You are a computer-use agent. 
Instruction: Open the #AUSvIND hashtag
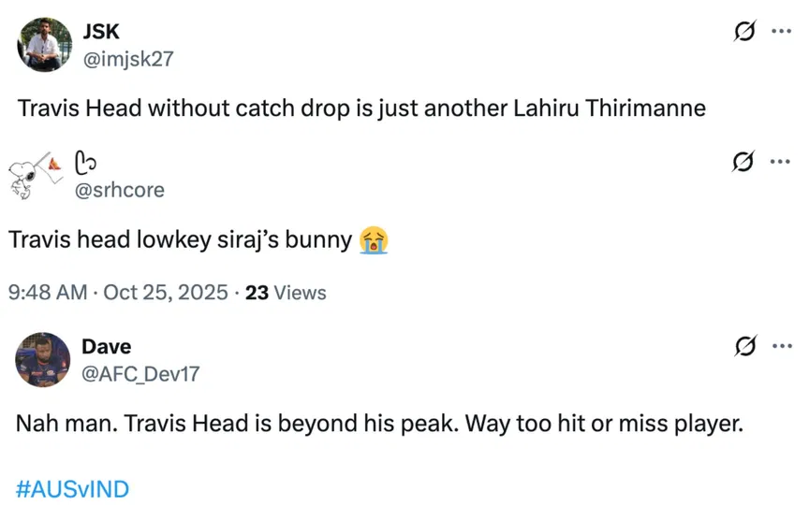[72, 488]
